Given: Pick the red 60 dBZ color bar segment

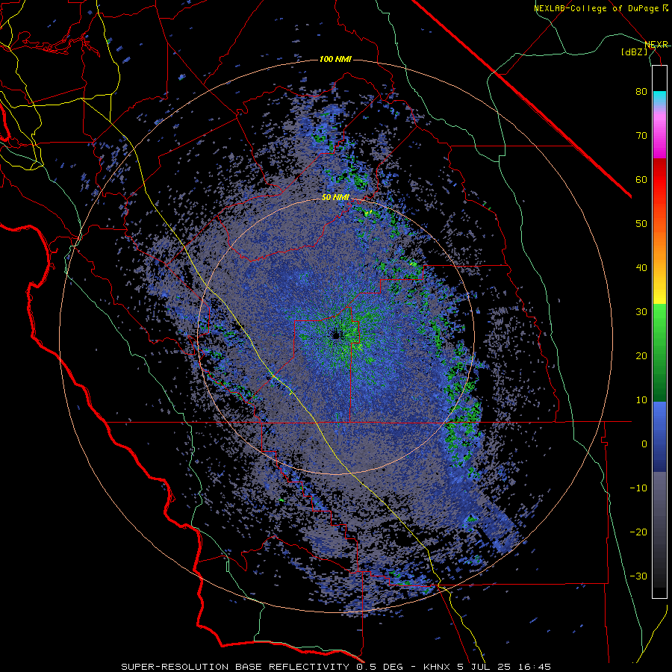Looking at the screenshot, I should coord(659,181).
